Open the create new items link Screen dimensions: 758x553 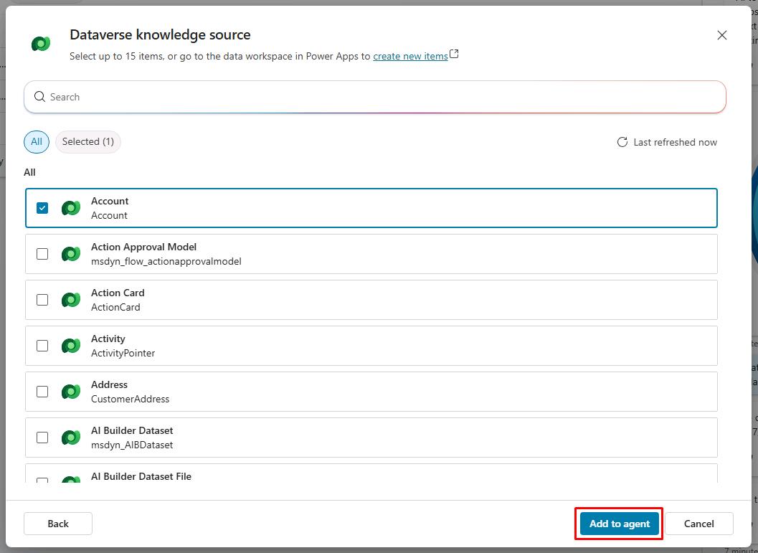(410, 56)
